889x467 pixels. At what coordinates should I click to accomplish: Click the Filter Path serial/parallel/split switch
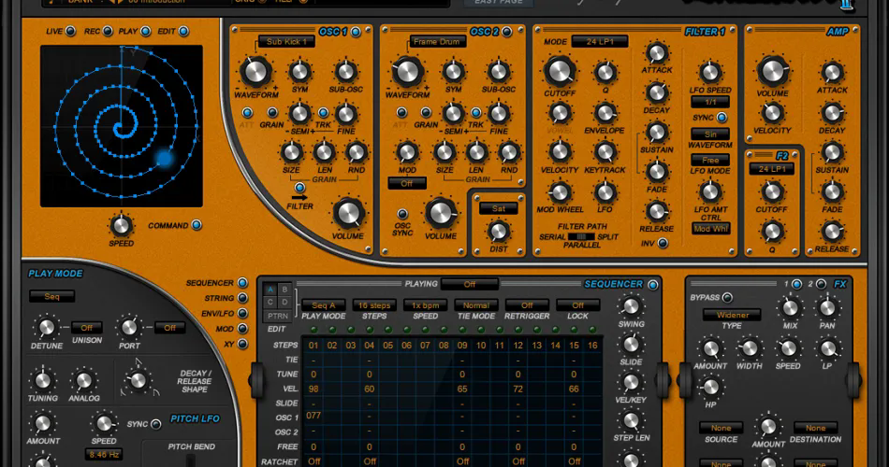pyautogui.click(x=581, y=236)
